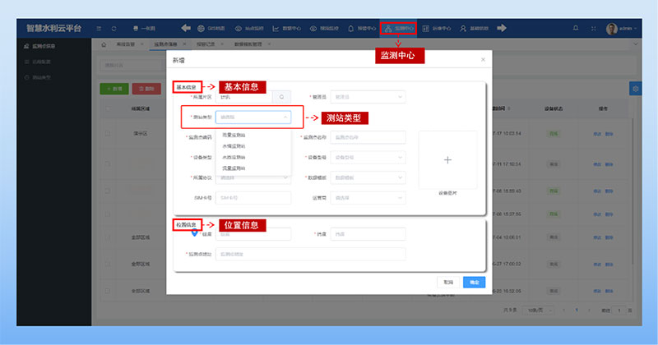658x345 pixels.
Task: Open the 测站类型 dropdown
Action: pos(253,117)
